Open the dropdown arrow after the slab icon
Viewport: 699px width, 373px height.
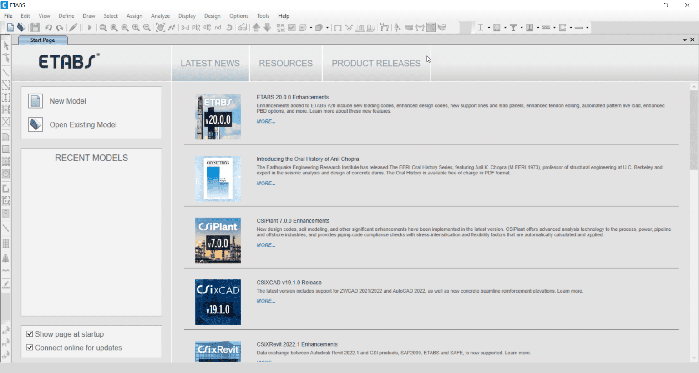tap(587, 27)
